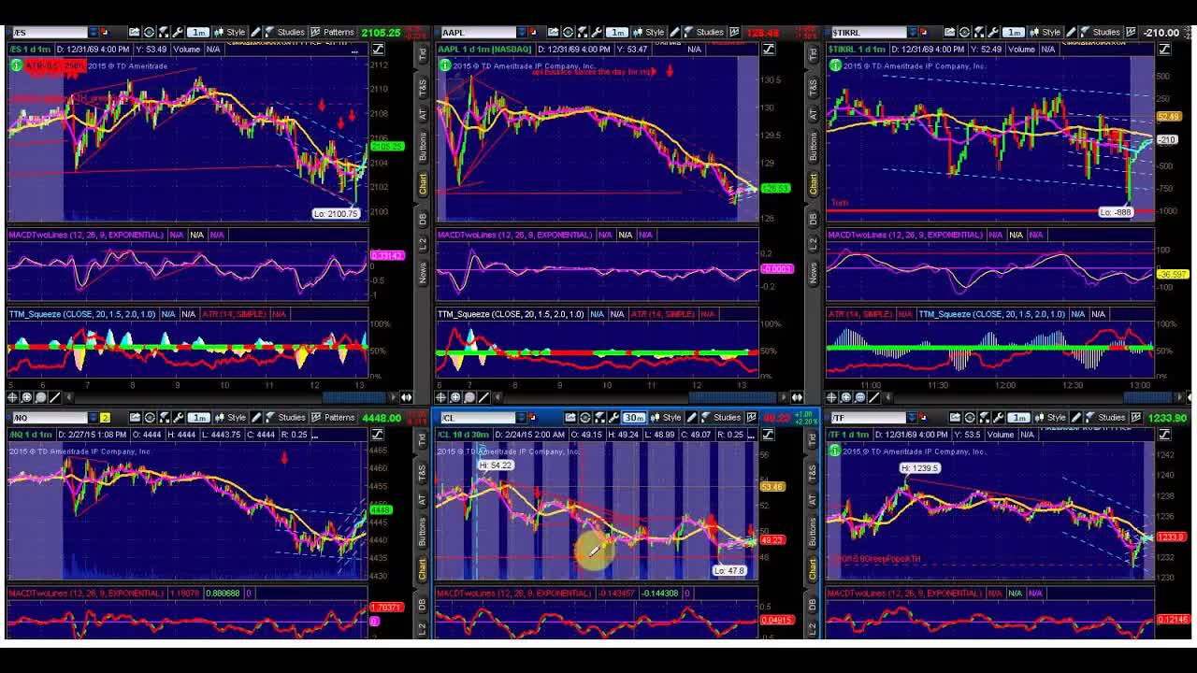Click the TTM_Squeeze study label under the AAPL chart

point(510,314)
